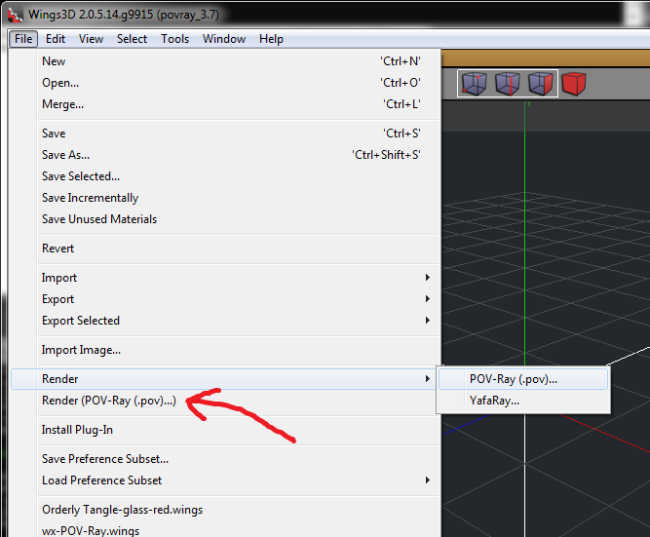Choose Save Selected... menu entry
Screen dimensions: 650x537
[225, 176]
